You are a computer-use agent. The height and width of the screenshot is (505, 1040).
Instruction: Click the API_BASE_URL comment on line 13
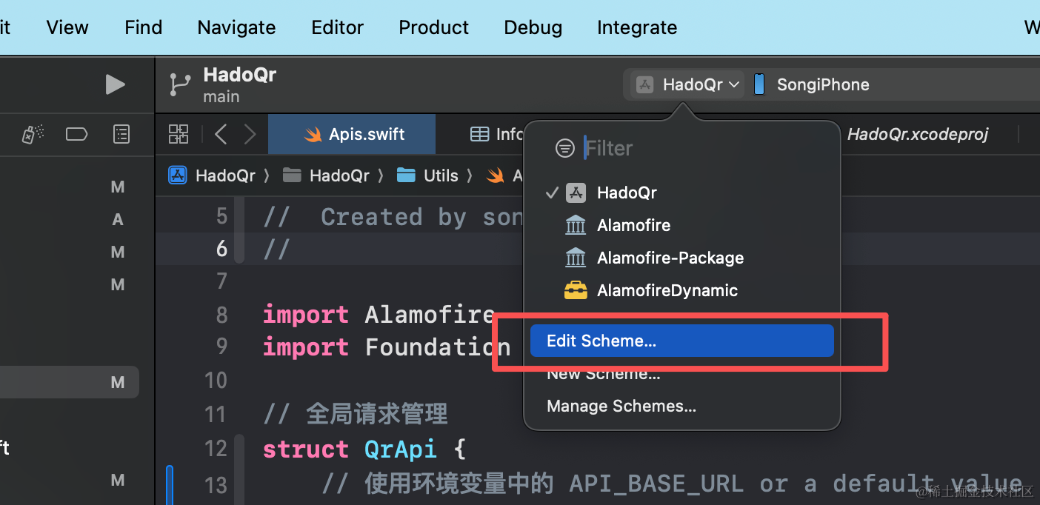672,484
